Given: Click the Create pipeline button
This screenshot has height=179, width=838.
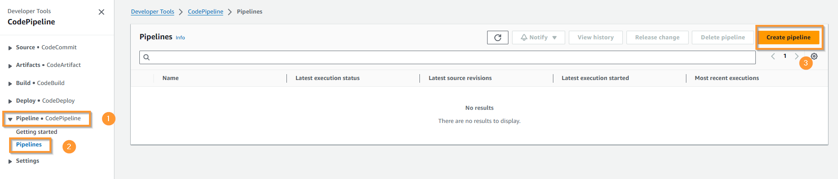Looking at the screenshot, I should 789,38.
